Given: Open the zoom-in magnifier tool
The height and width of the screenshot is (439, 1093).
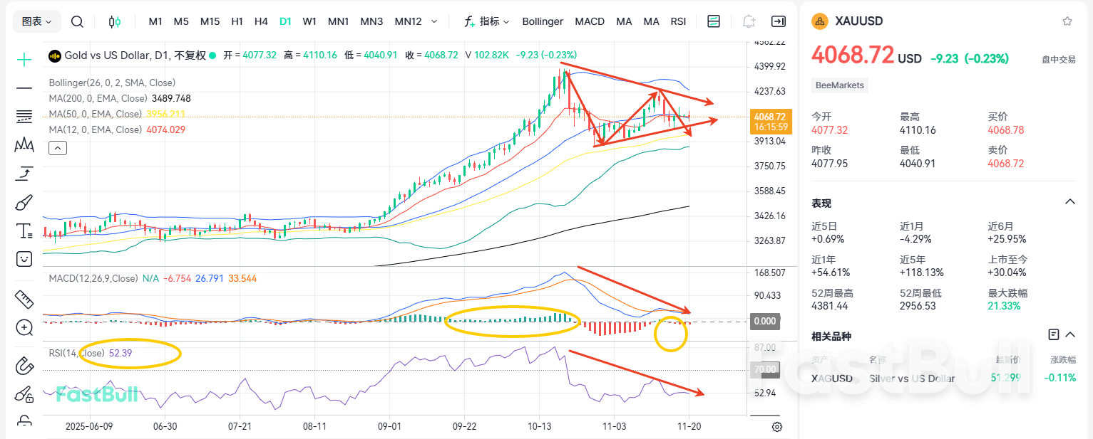Looking at the screenshot, I should click(24, 328).
